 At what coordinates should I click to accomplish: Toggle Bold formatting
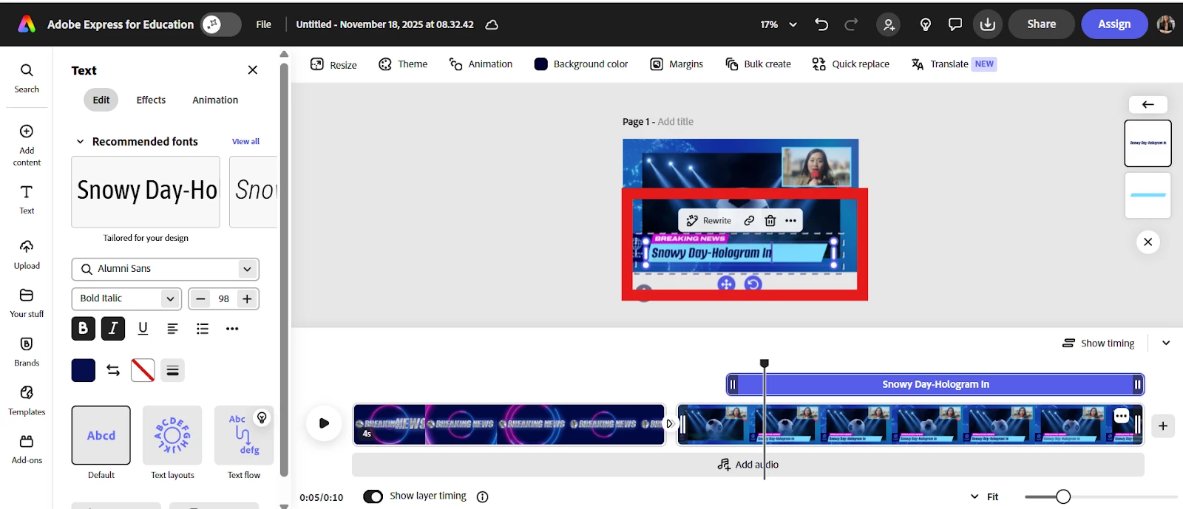pyautogui.click(x=84, y=329)
